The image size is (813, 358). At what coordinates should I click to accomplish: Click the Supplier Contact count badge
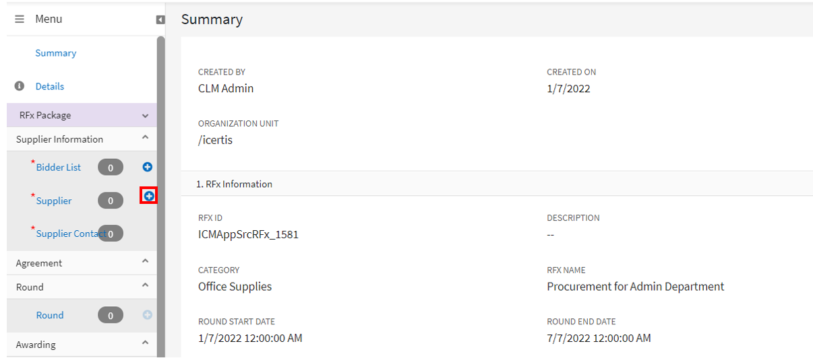(x=115, y=234)
